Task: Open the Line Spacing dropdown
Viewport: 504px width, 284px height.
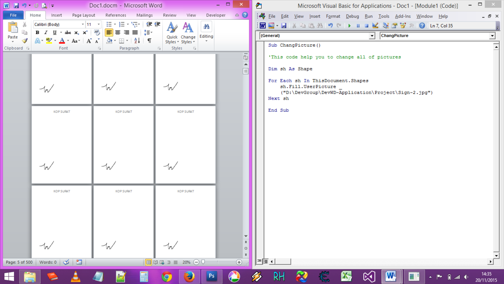Action: [148, 33]
